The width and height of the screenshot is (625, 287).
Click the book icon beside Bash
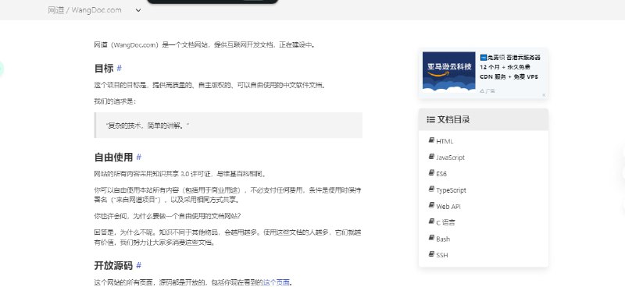tap(431, 238)
